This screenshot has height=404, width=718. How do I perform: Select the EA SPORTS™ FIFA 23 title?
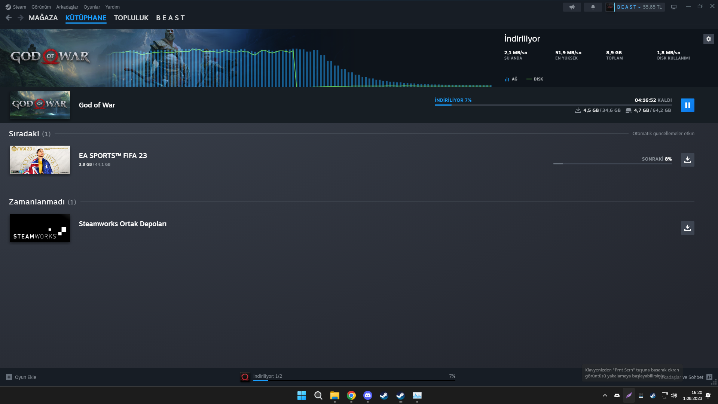[113, 156]
